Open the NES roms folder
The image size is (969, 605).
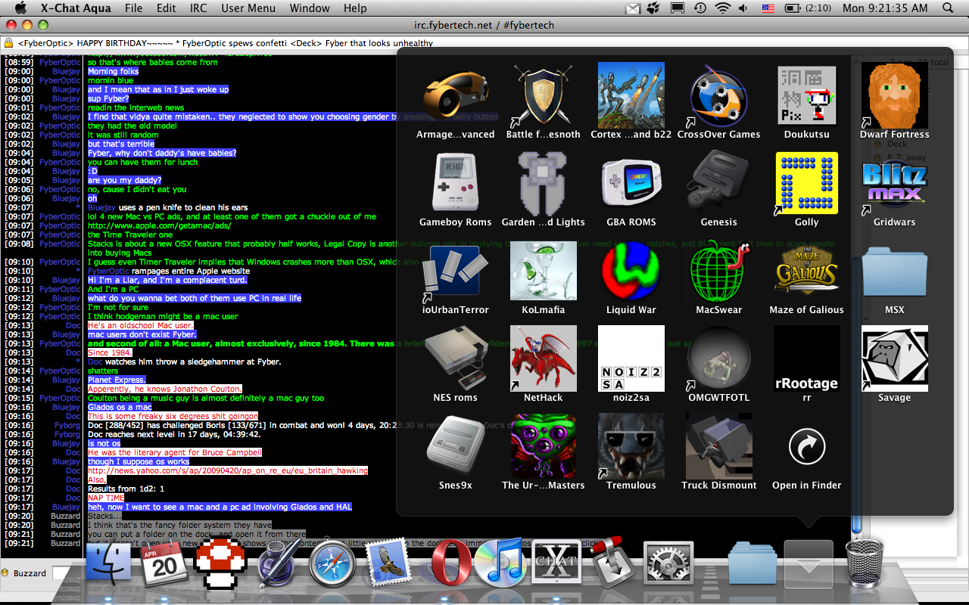456,358
